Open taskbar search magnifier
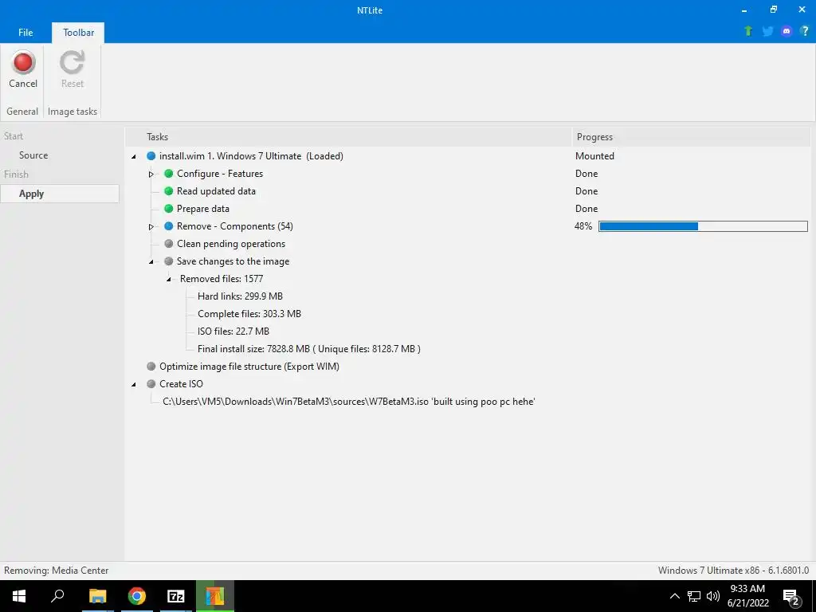This screenshot has width=816, height=612. click(57, 596)
